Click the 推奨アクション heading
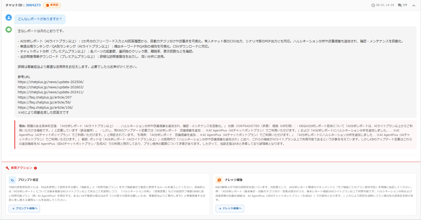This screenshot has width=421, height=220. click(21, 168)
